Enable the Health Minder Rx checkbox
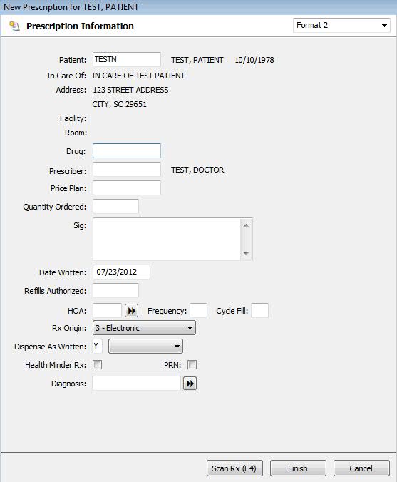The image size is (397, 482). [98, 365]
